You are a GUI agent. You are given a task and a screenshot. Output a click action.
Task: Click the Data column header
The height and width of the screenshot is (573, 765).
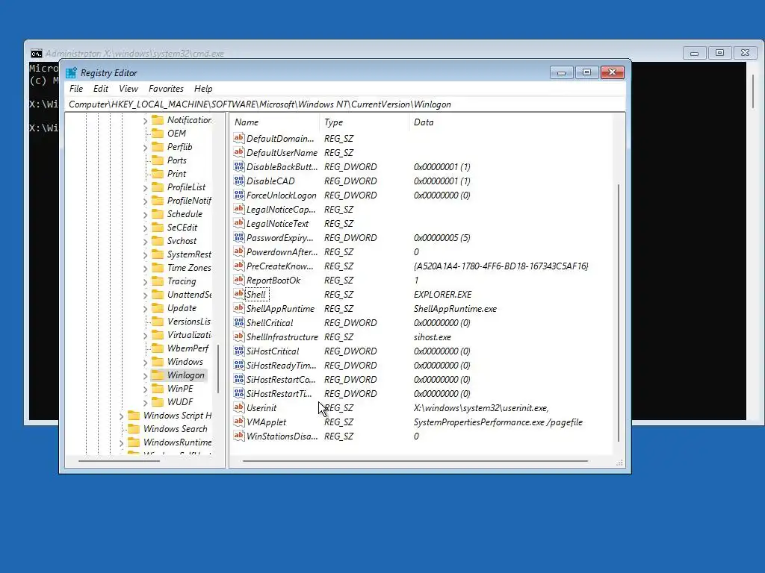coord(510,122)
